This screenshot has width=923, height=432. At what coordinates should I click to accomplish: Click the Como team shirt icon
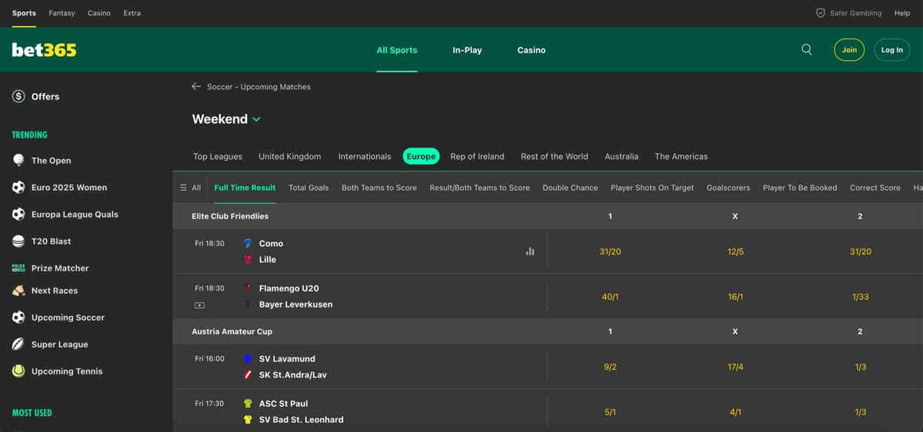click(x=248, y=243)
